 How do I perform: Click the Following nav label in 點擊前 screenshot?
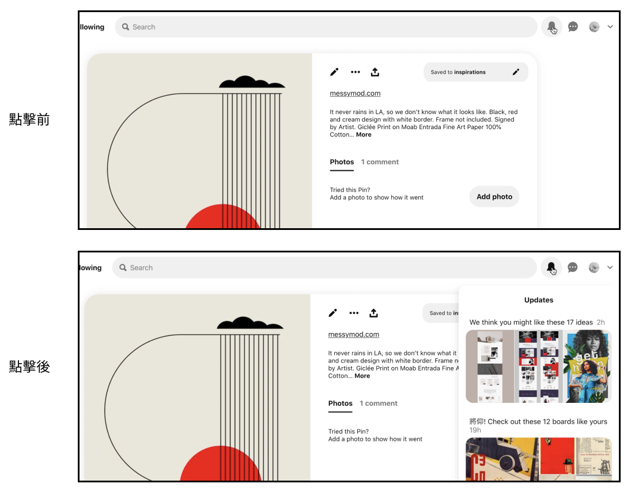pyautogui.click(x=92, y=27)
